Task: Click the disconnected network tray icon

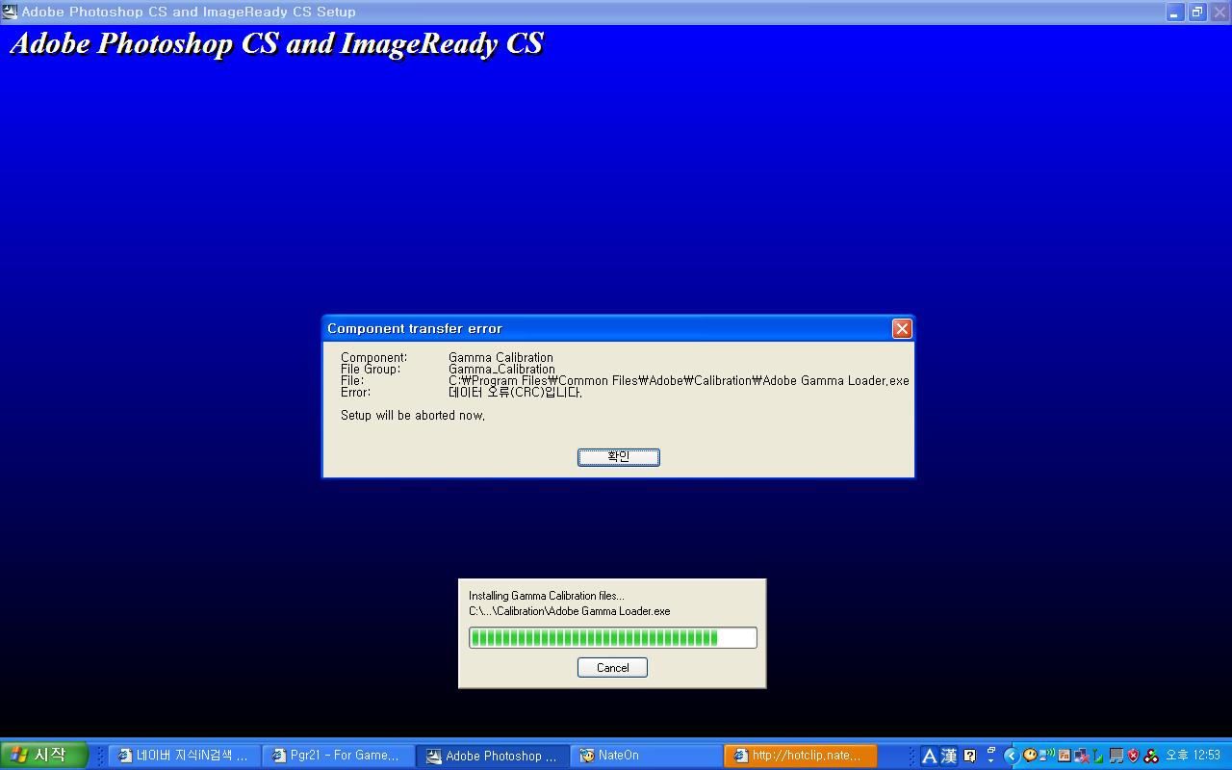Action: pyautogui.click(x=1082, y=756)
